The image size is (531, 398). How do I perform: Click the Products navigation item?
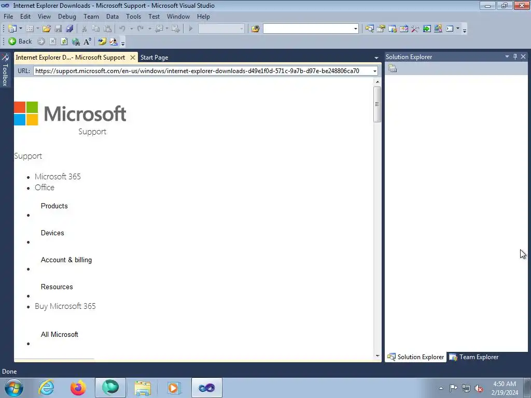coord(54,206)
